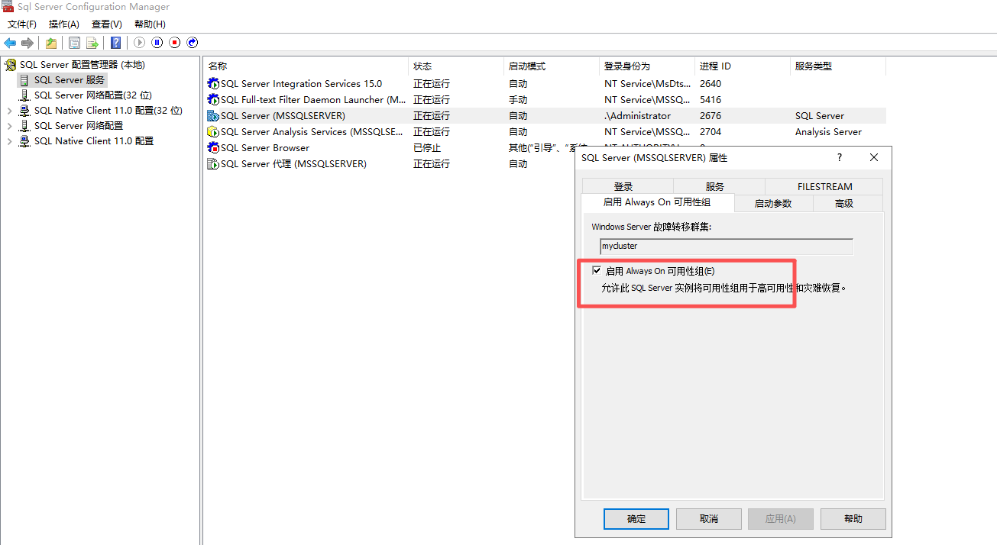Click the Start service toolbar icon
Image resolution: width=997 pixels, height=545 pixels.
[139, 43]
